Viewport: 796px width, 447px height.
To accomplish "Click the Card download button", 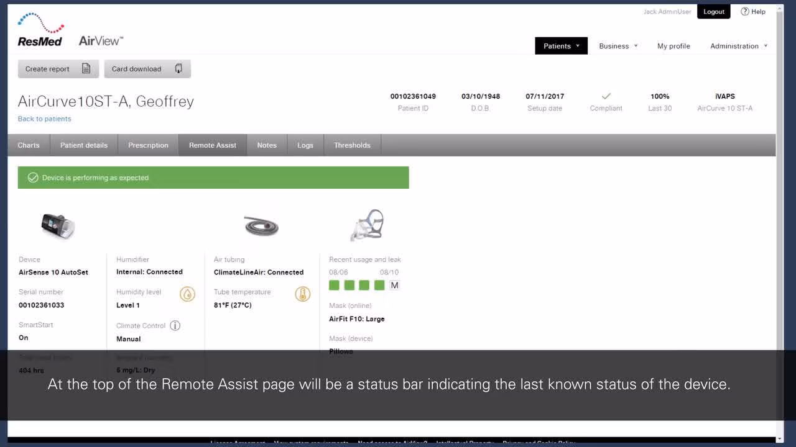I will click(x=147, y=69).
